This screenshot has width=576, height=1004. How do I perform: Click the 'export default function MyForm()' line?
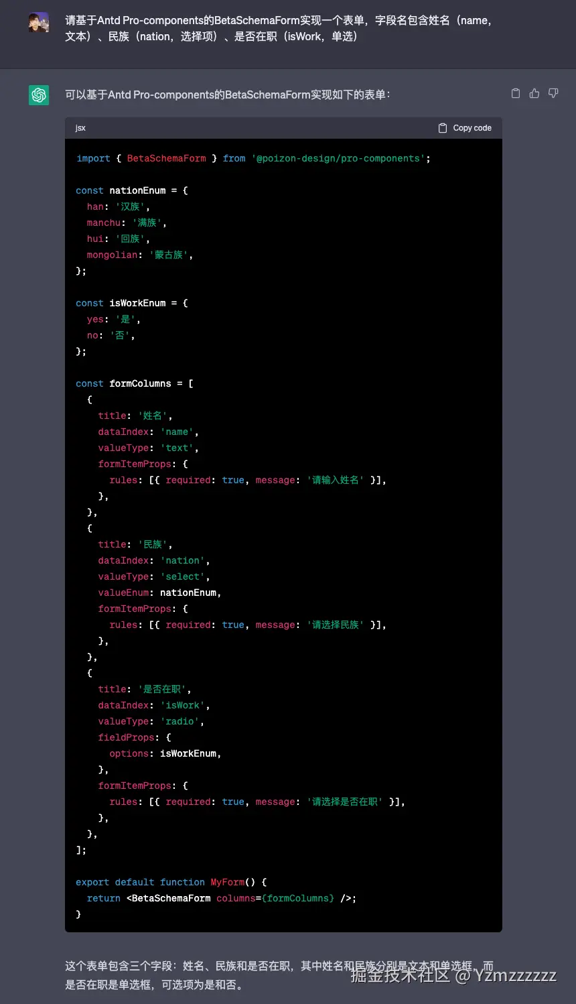[171, 882]
